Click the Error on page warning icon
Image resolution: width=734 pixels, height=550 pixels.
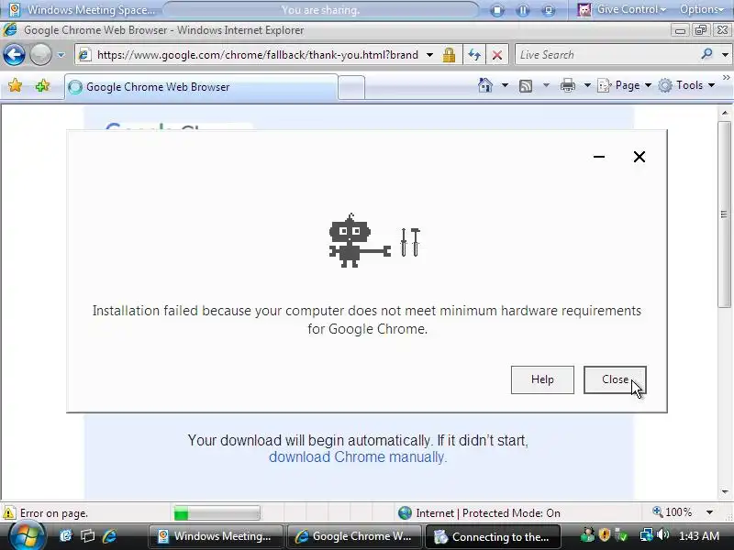coord(9,513)
